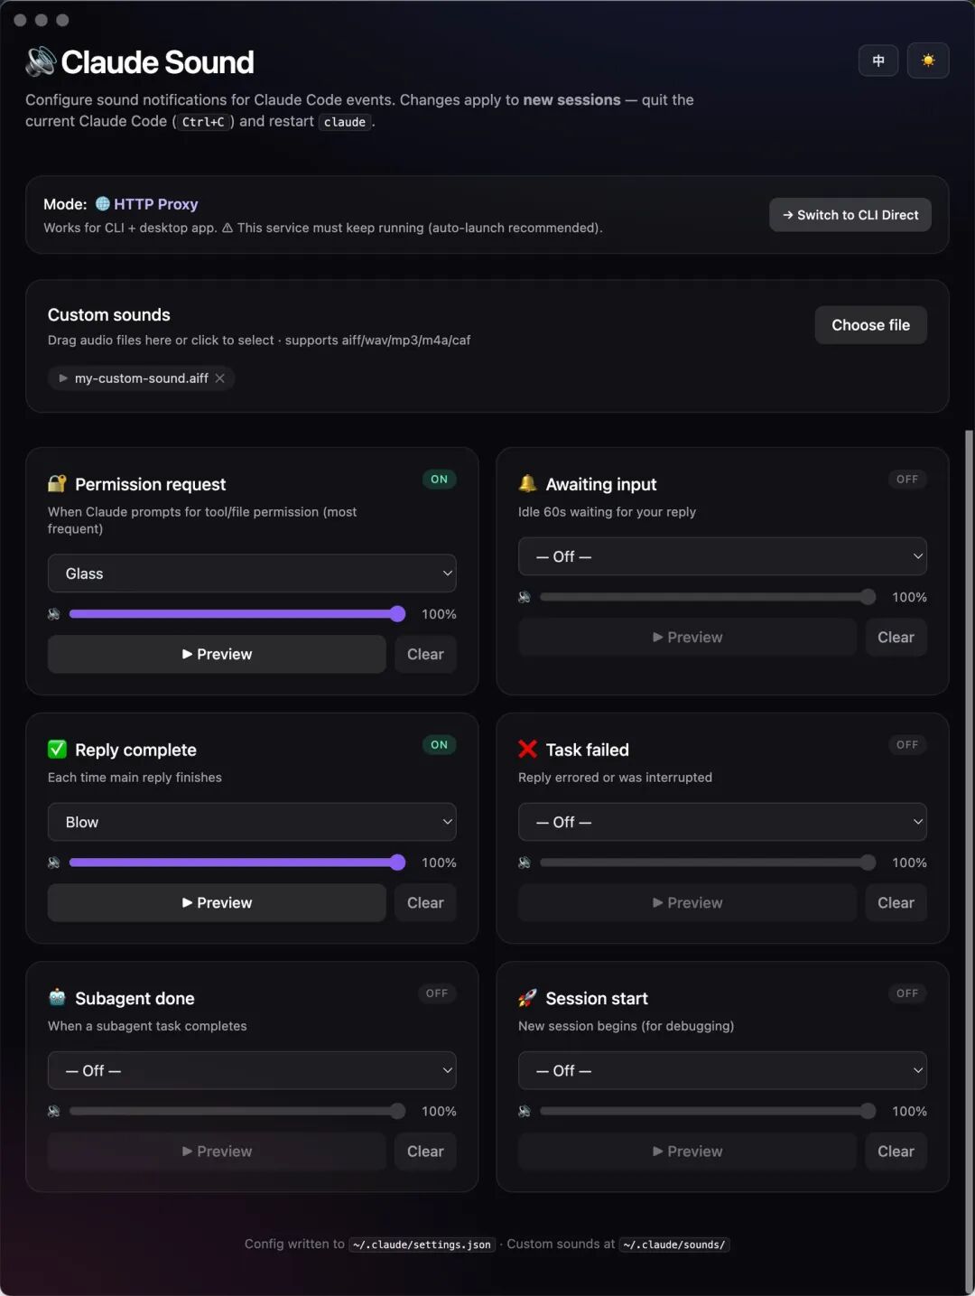This screenshot has width=975, height=1296.
Task: Clear the Subagent done sound
Action: point(425,1151)
